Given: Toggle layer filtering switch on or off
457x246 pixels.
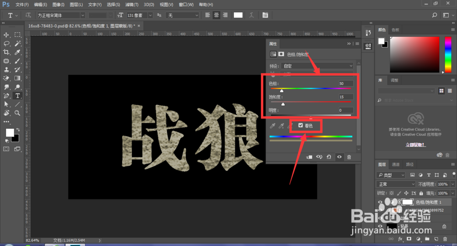Looking at the screenshot, I should (453, 174).
